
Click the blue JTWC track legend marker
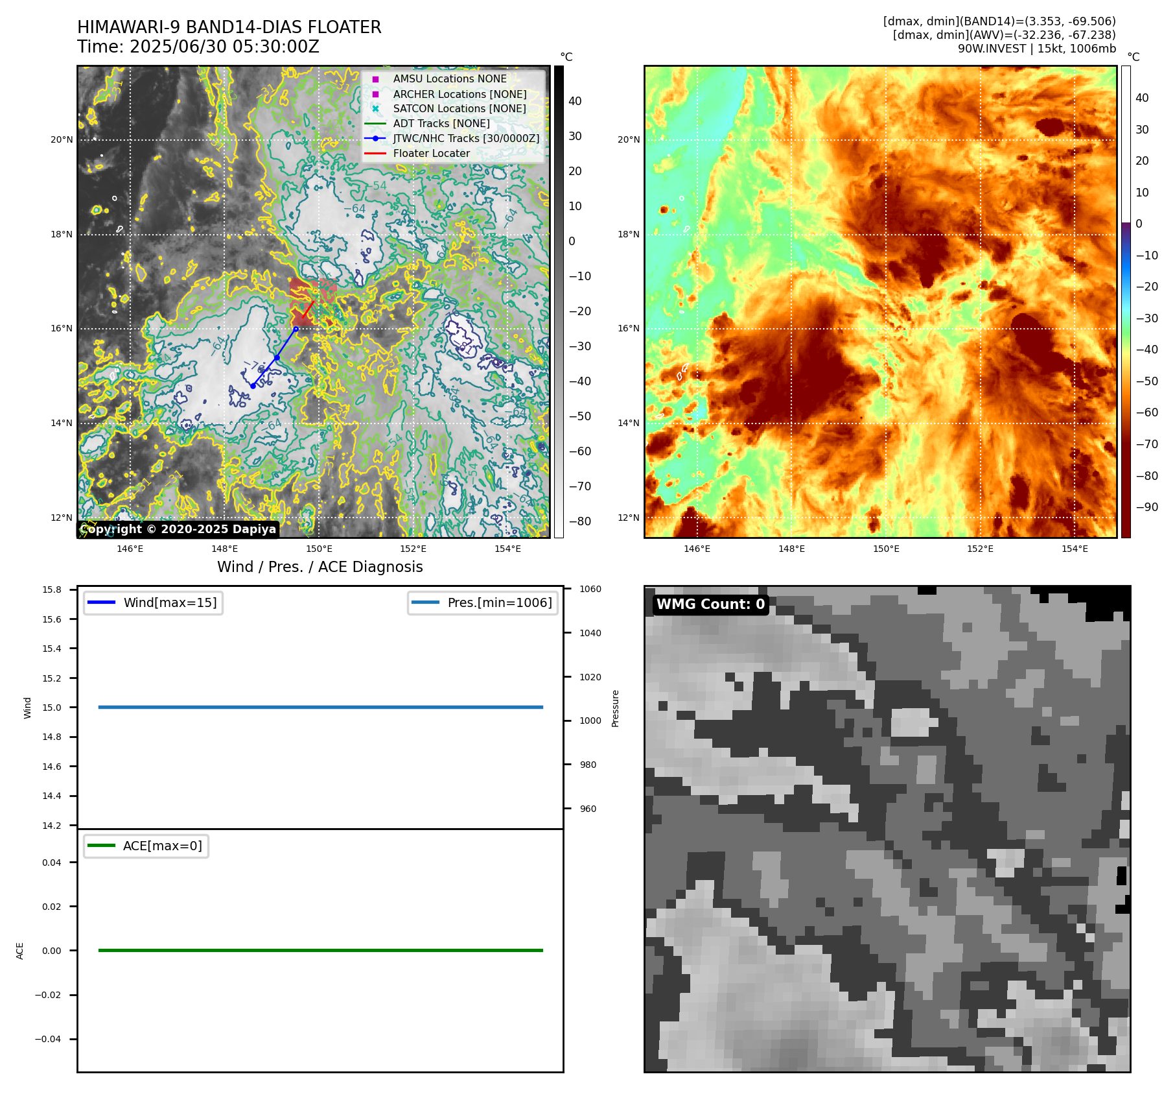point(375,139)
